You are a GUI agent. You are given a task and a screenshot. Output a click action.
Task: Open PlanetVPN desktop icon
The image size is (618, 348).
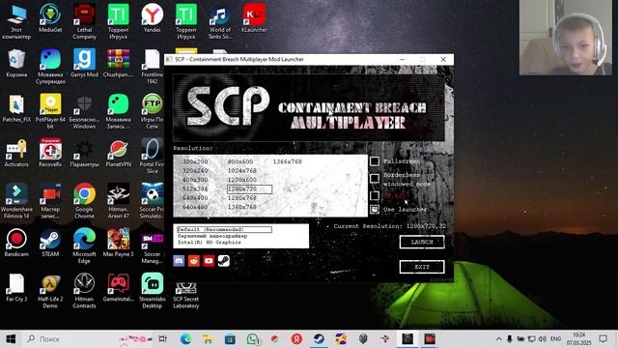[x=118, y=153]
